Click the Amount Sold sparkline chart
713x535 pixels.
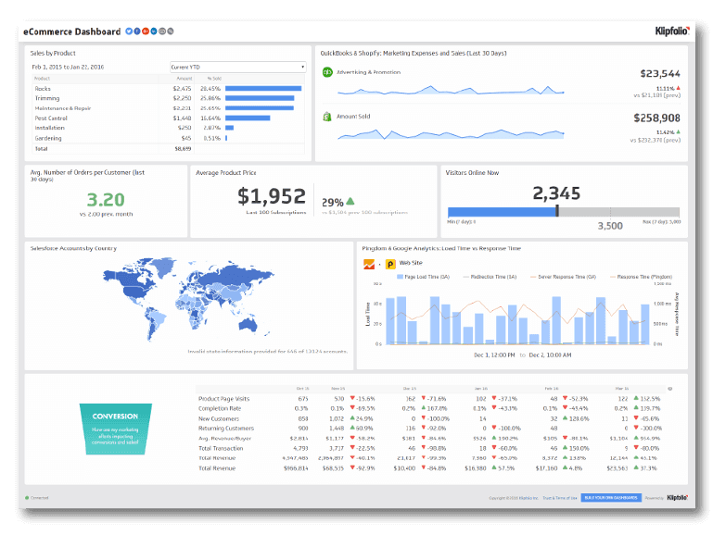(x=451, y=134)
